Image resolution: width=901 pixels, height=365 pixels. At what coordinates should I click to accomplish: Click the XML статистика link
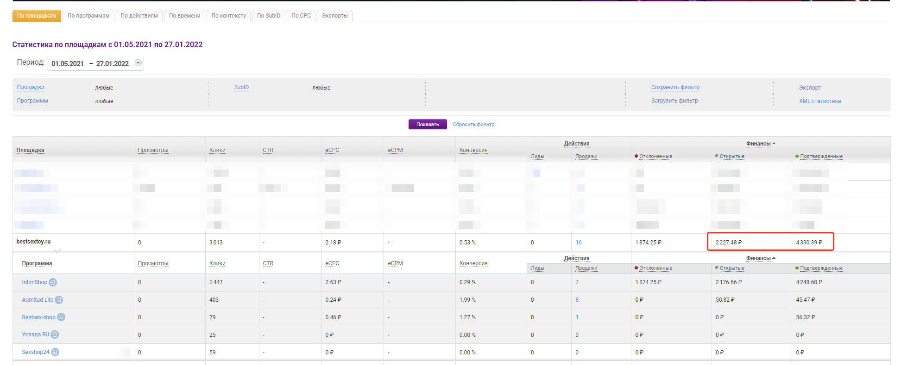(x=820, y=101)
